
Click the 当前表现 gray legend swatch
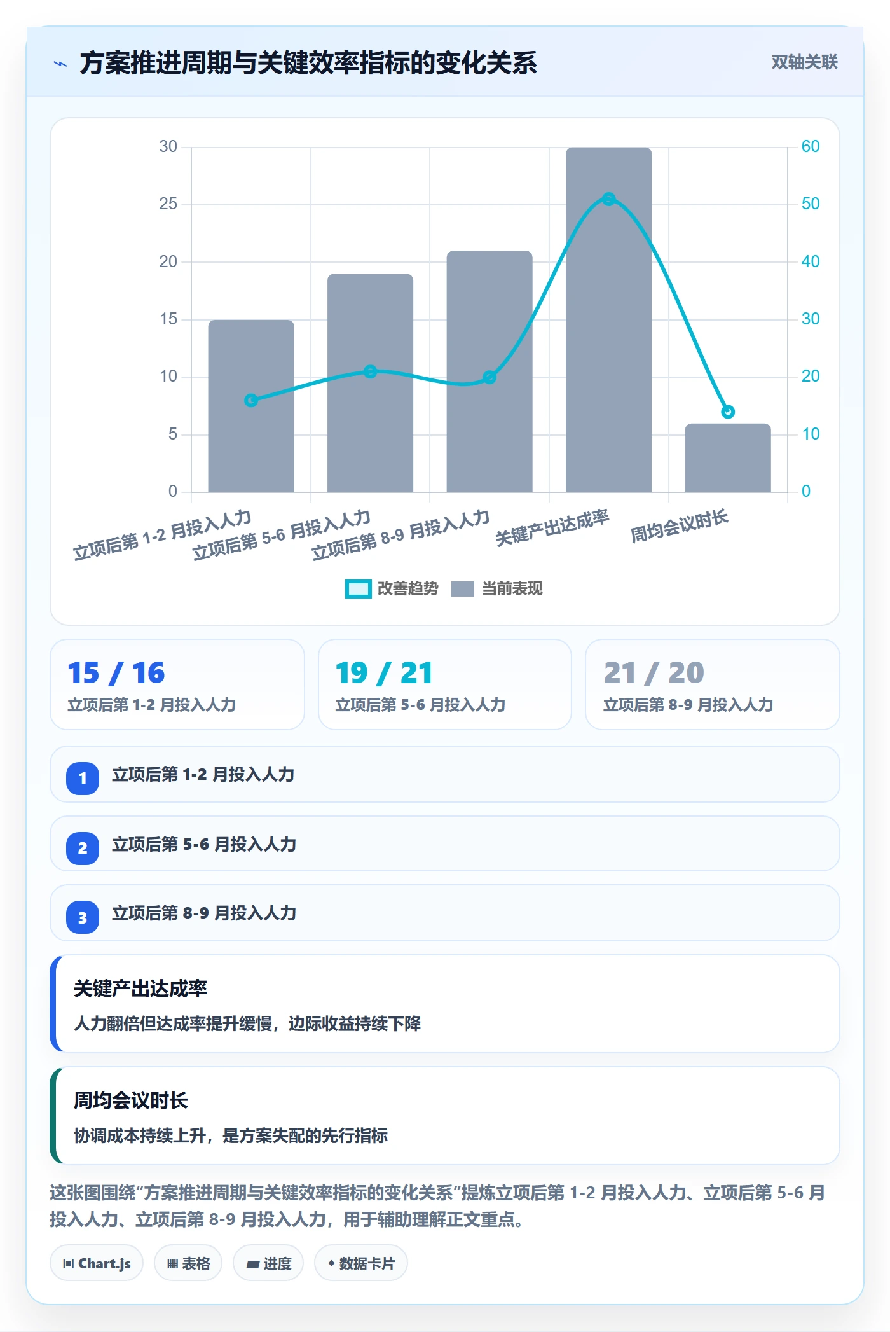[463, 589]
